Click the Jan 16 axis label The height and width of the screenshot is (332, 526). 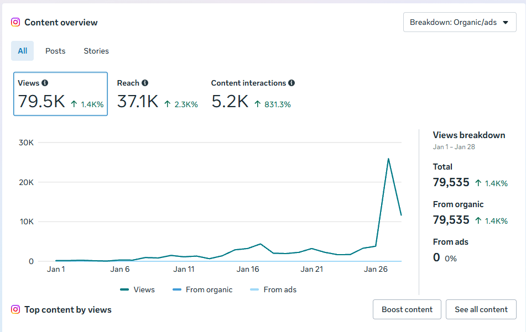(248, 269)
